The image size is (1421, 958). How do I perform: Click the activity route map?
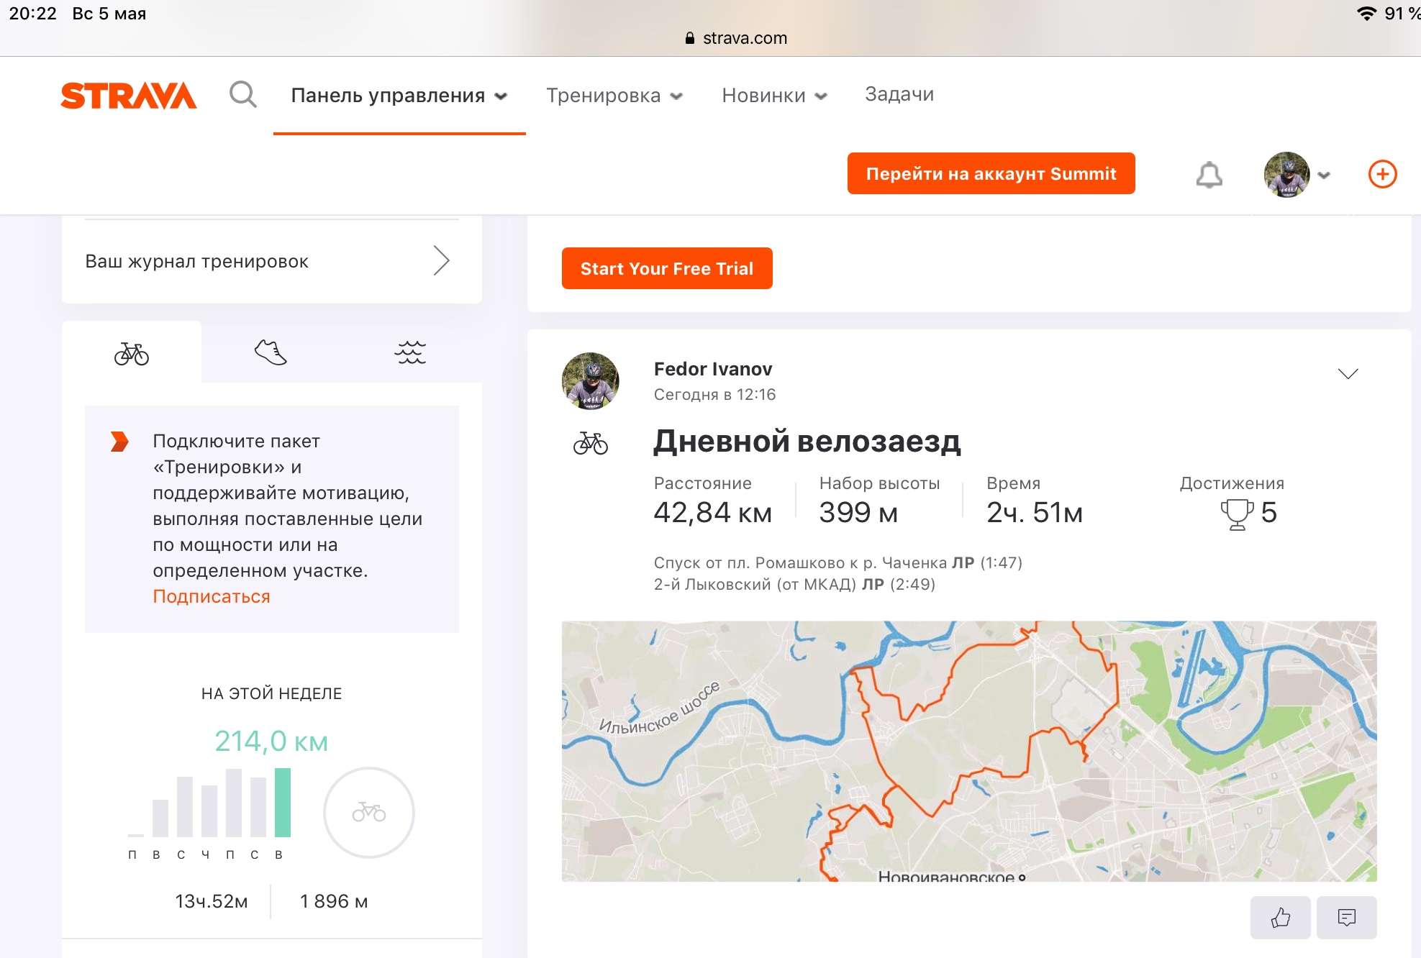coord(968,751)
